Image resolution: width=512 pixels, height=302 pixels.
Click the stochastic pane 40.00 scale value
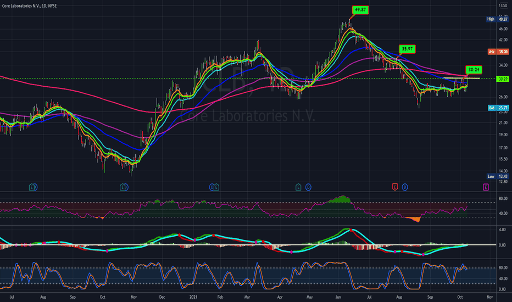pos(503,279)
